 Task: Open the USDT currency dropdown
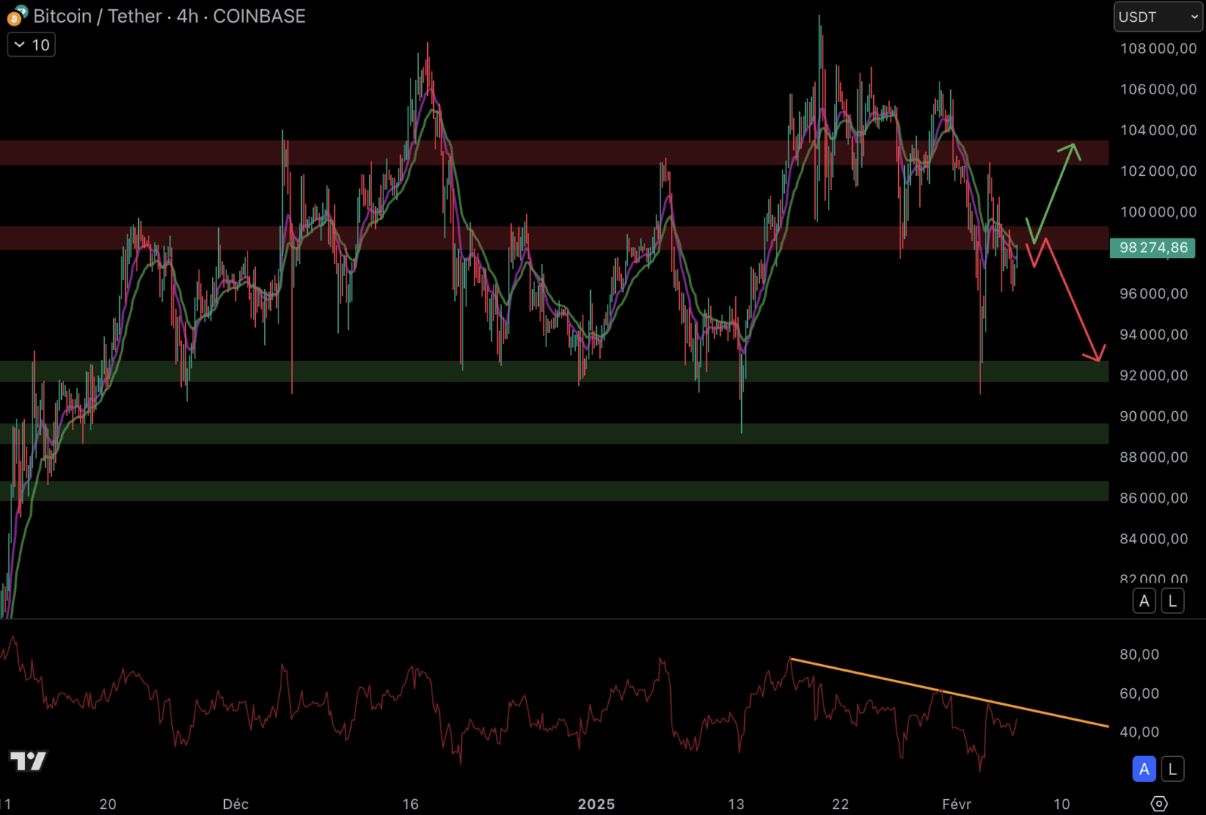click(x=1158, y=17)
